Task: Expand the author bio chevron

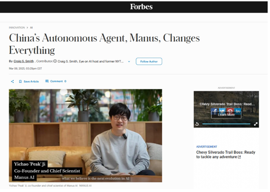Action: pyautogui.click(x=129, y=61)
